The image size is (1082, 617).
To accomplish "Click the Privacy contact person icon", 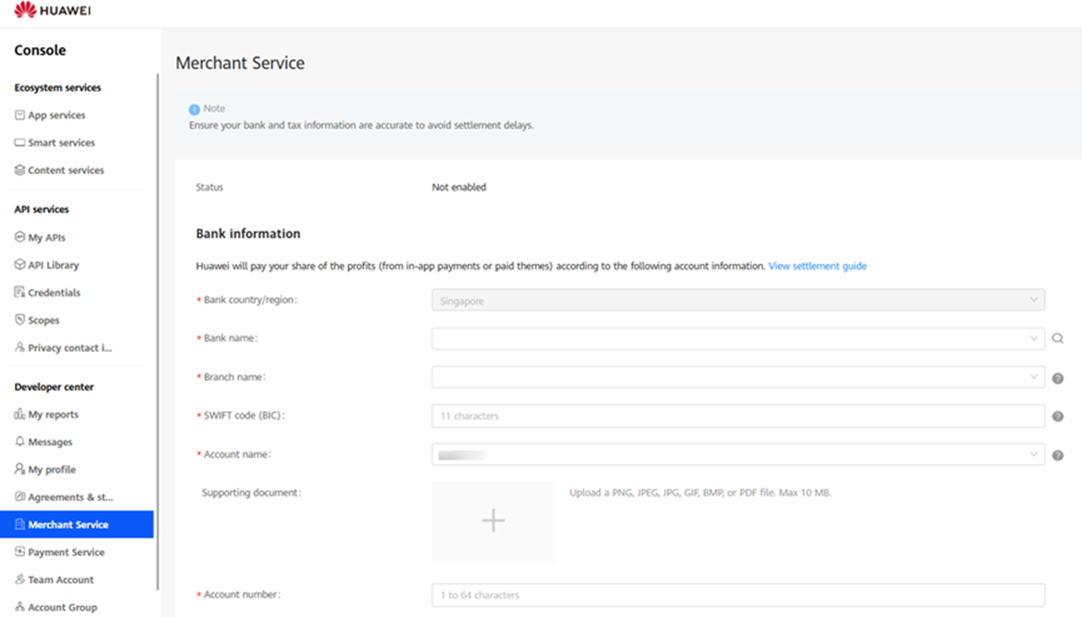I will click(19, 347).
